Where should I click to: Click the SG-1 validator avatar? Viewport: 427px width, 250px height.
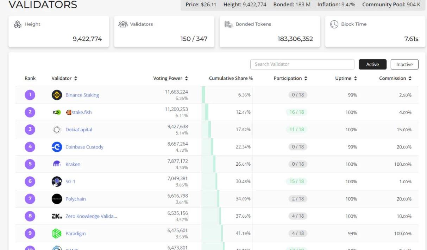coord(57,182)
